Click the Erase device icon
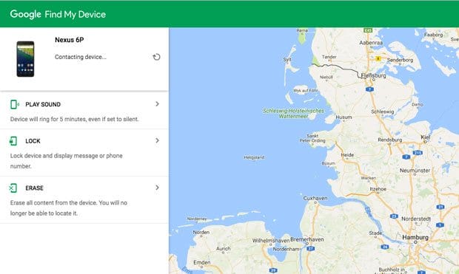This screenshot has height=274, width=459. coord(13,188)
